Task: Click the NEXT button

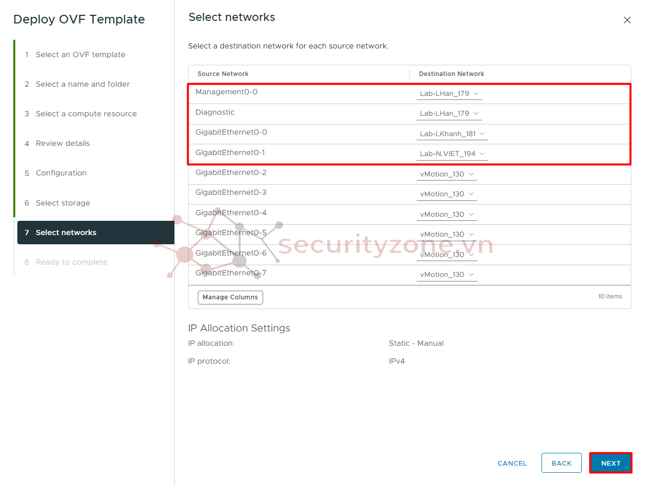Action: (611, 463)
